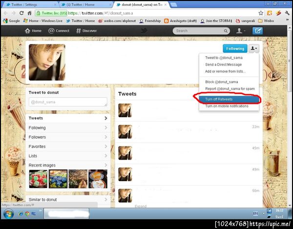
Task: Click the show desktop quick launch icon
Action: click(34, 213)
